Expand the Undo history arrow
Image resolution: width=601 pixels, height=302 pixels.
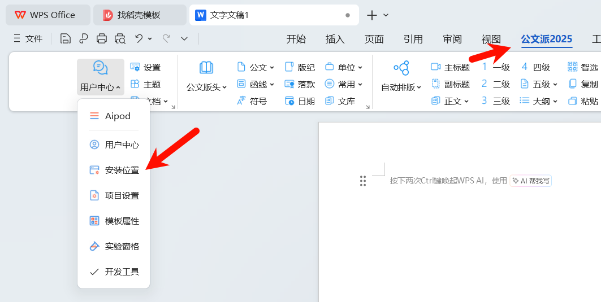tap(150, 38)
